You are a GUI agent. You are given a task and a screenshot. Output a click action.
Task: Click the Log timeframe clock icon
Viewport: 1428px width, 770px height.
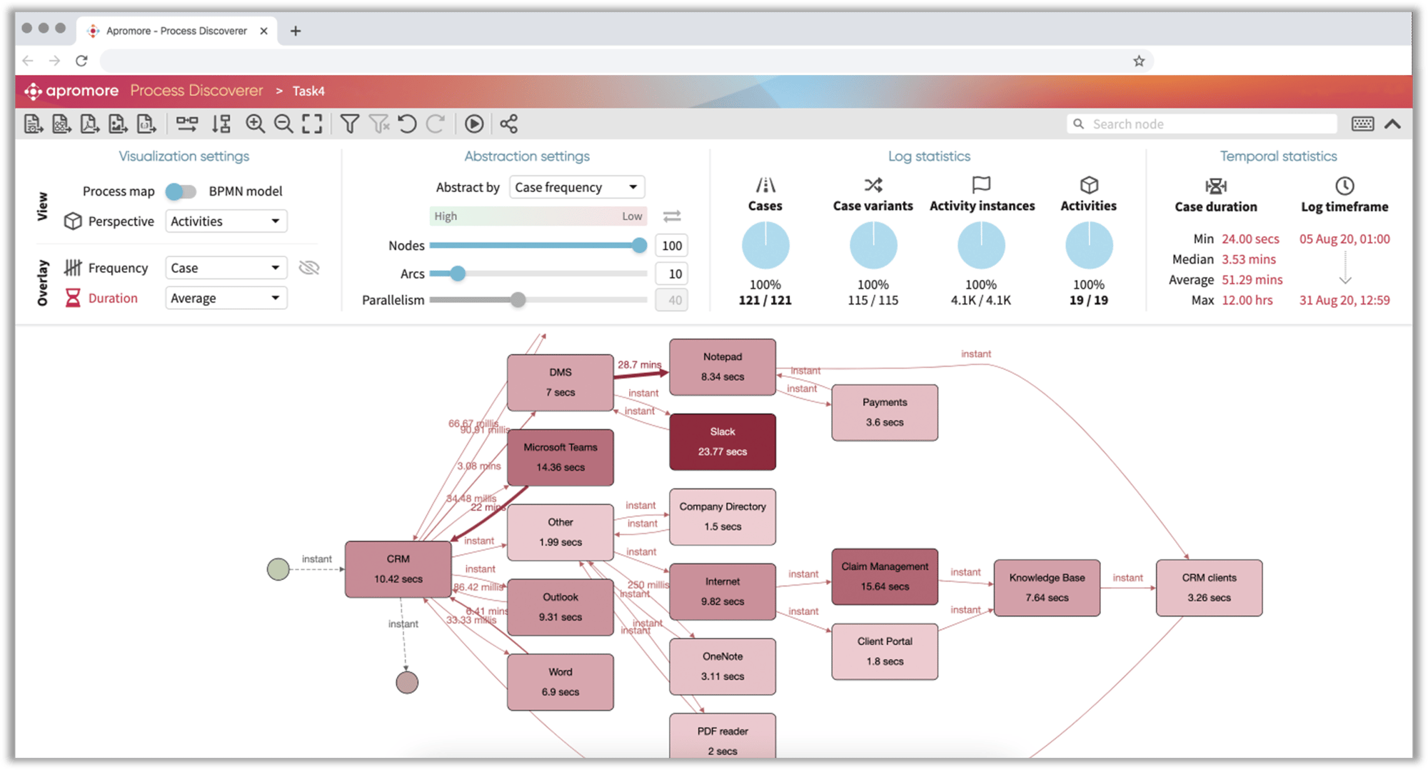tap(1344, 186)
